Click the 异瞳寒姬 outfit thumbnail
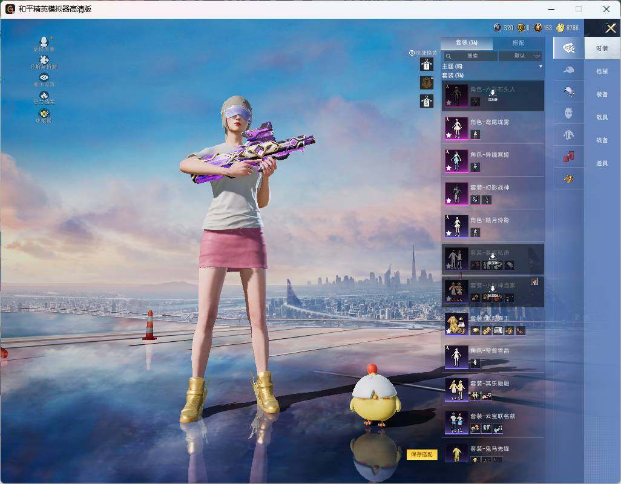Image resolution: width=621 pixels, height=484 pixels. (x=456, y=161)
